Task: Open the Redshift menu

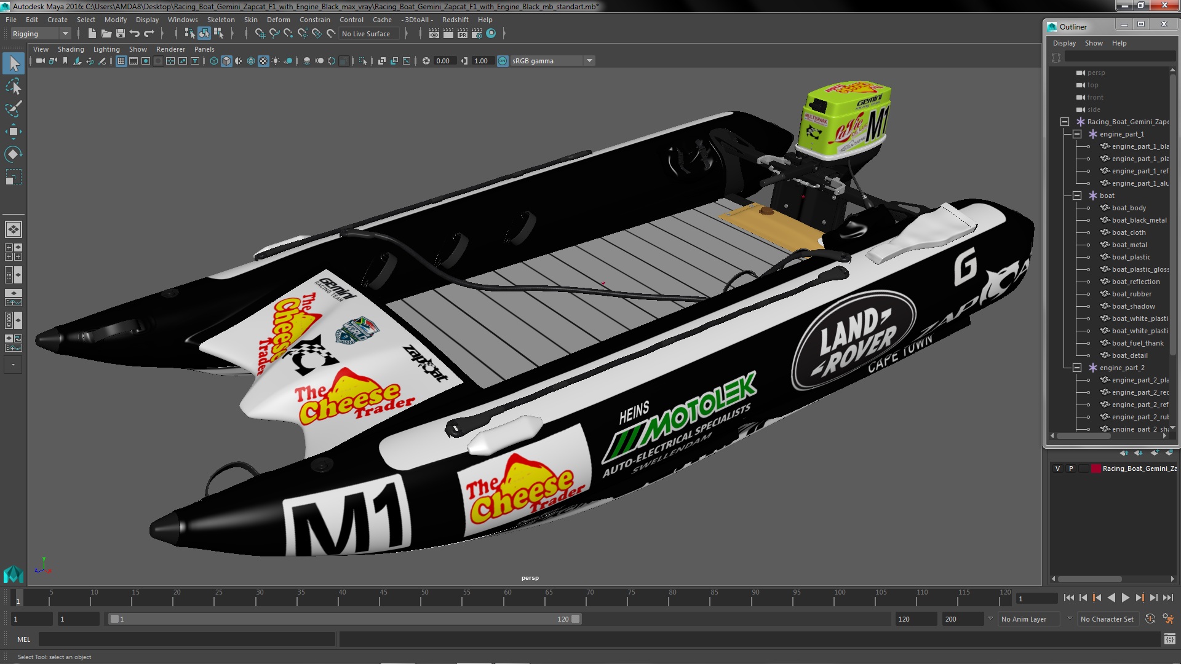Action: click(455, 20)
